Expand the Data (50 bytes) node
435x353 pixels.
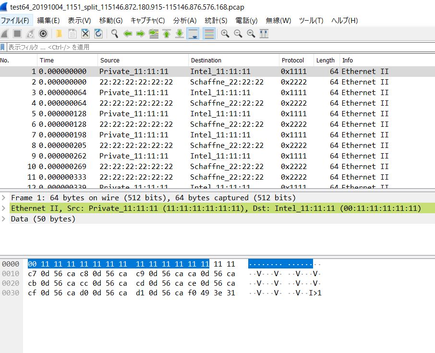(4, 219)
